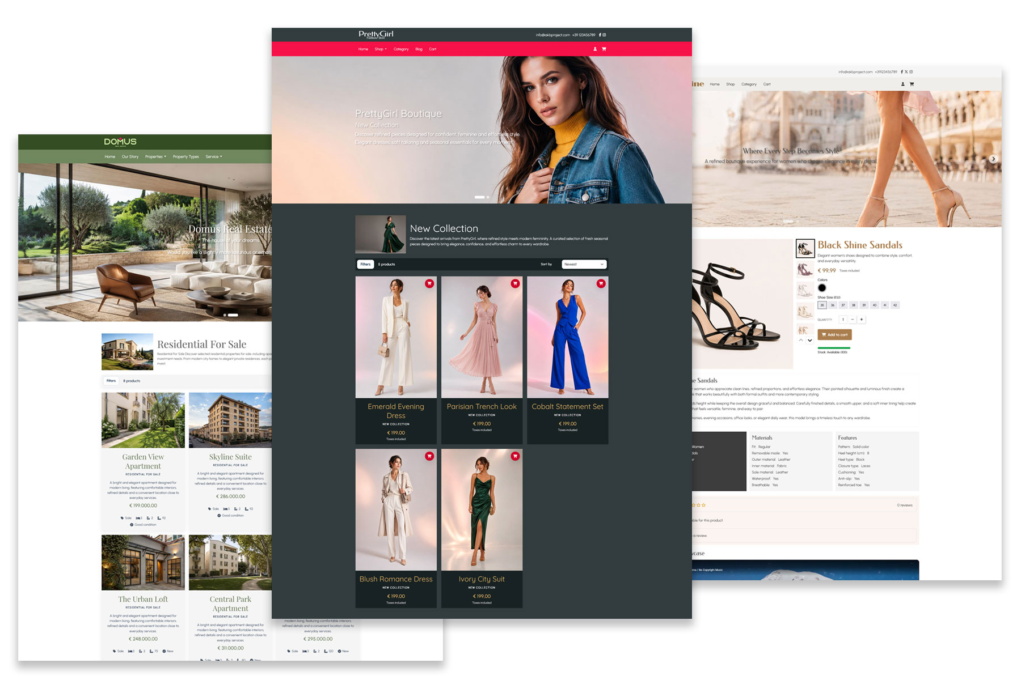
Task: Open Skyline Suite property title
Action: click(x=230, y=457)
